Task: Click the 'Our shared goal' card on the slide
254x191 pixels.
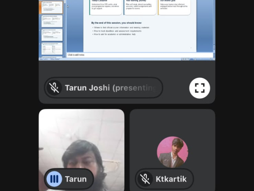Action: (174, 7)
